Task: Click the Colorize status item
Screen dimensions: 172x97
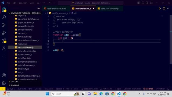Action: pyautogui.click(x=148, y=89)
